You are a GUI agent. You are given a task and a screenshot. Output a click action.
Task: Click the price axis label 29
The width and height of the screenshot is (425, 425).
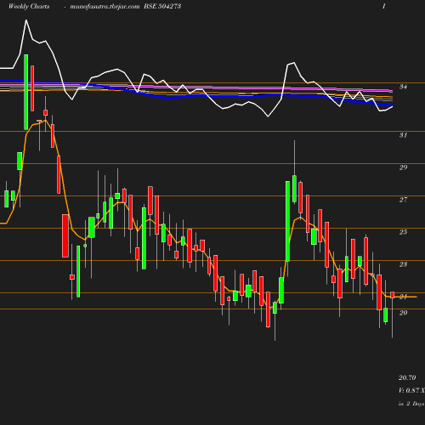[403, 167]
